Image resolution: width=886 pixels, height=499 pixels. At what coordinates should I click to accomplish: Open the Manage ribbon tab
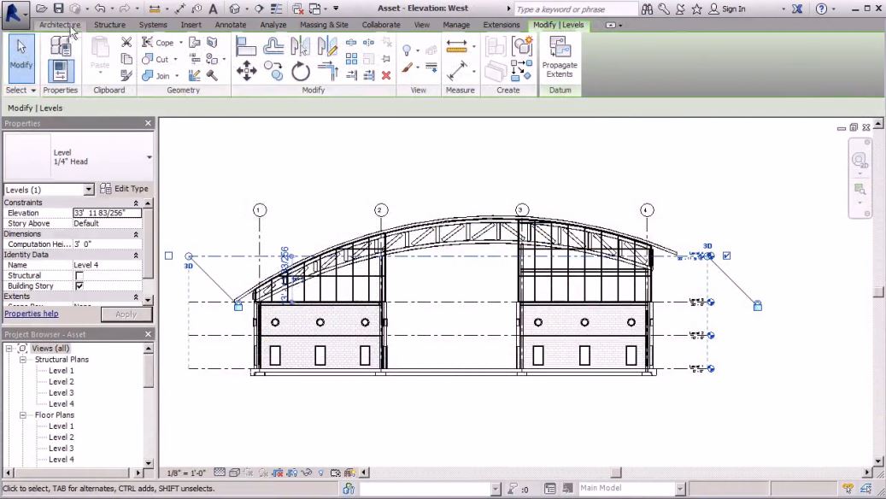[456, 25]
